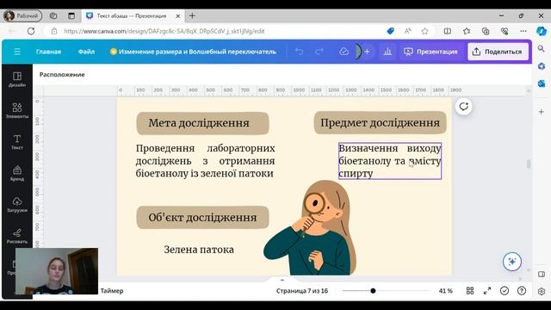Select the Проведення лабораторних досліджень text block
The height and width of the screenshot is (310, 551).
(x=205, y=161)
